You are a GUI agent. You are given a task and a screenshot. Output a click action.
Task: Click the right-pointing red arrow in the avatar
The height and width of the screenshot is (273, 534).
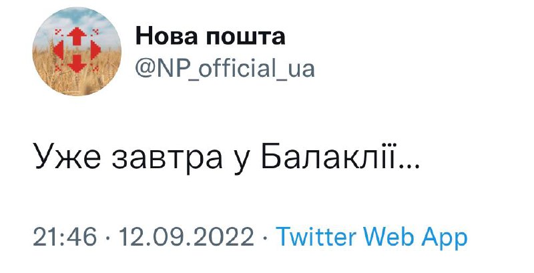[x=93, y=50]
